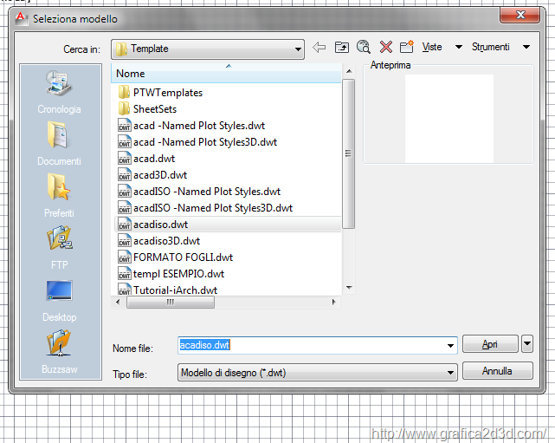This screenshot has width=555, height=443.
Task: Go up one folder level
Action: (x=342, y=48)
